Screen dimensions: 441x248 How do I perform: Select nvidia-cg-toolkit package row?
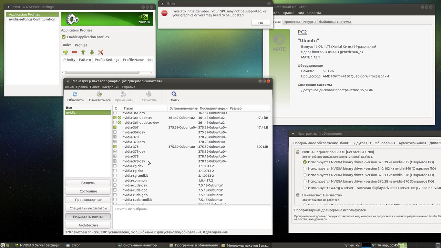[x=192, y=176]
